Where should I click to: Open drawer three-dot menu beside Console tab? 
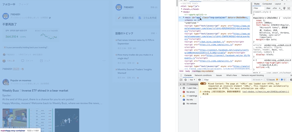tap(181, 76)
